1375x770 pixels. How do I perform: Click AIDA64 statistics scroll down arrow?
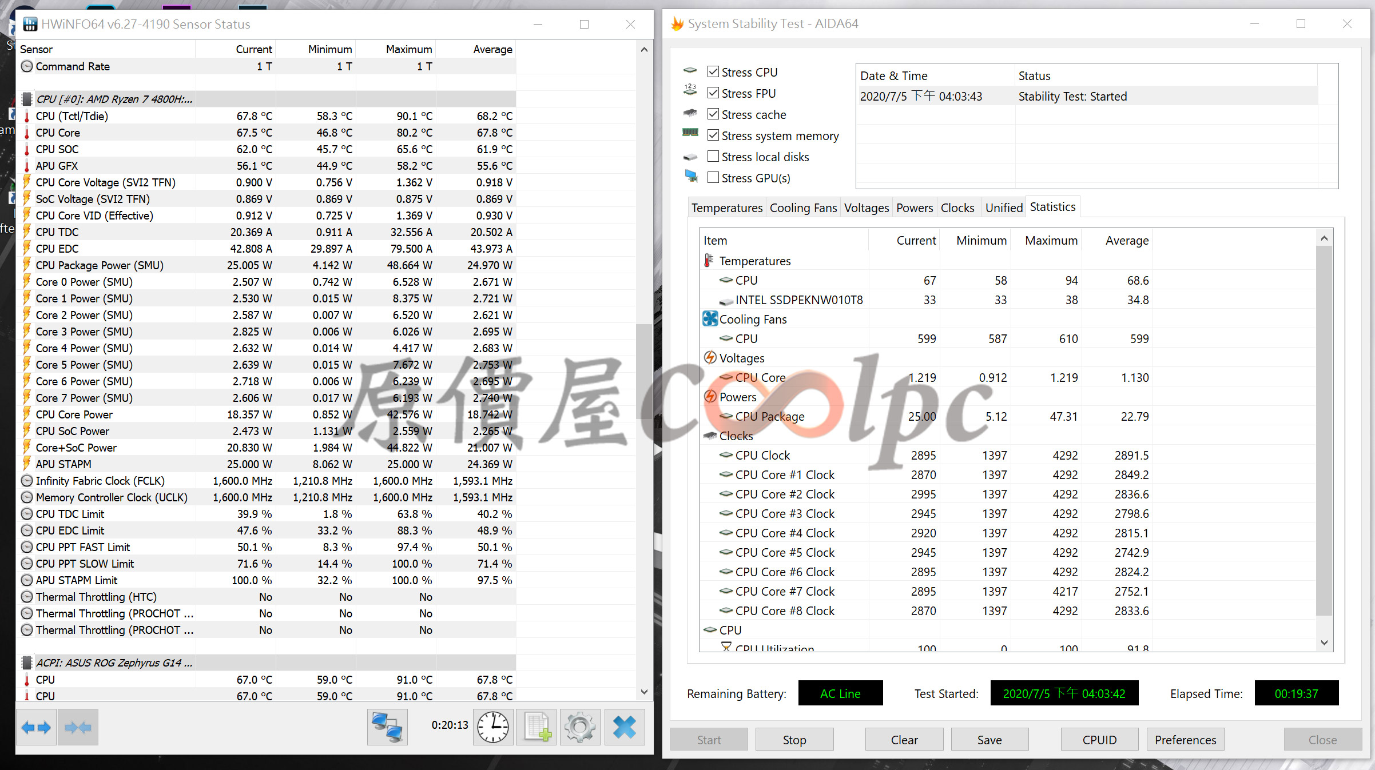pos(1324,643)
